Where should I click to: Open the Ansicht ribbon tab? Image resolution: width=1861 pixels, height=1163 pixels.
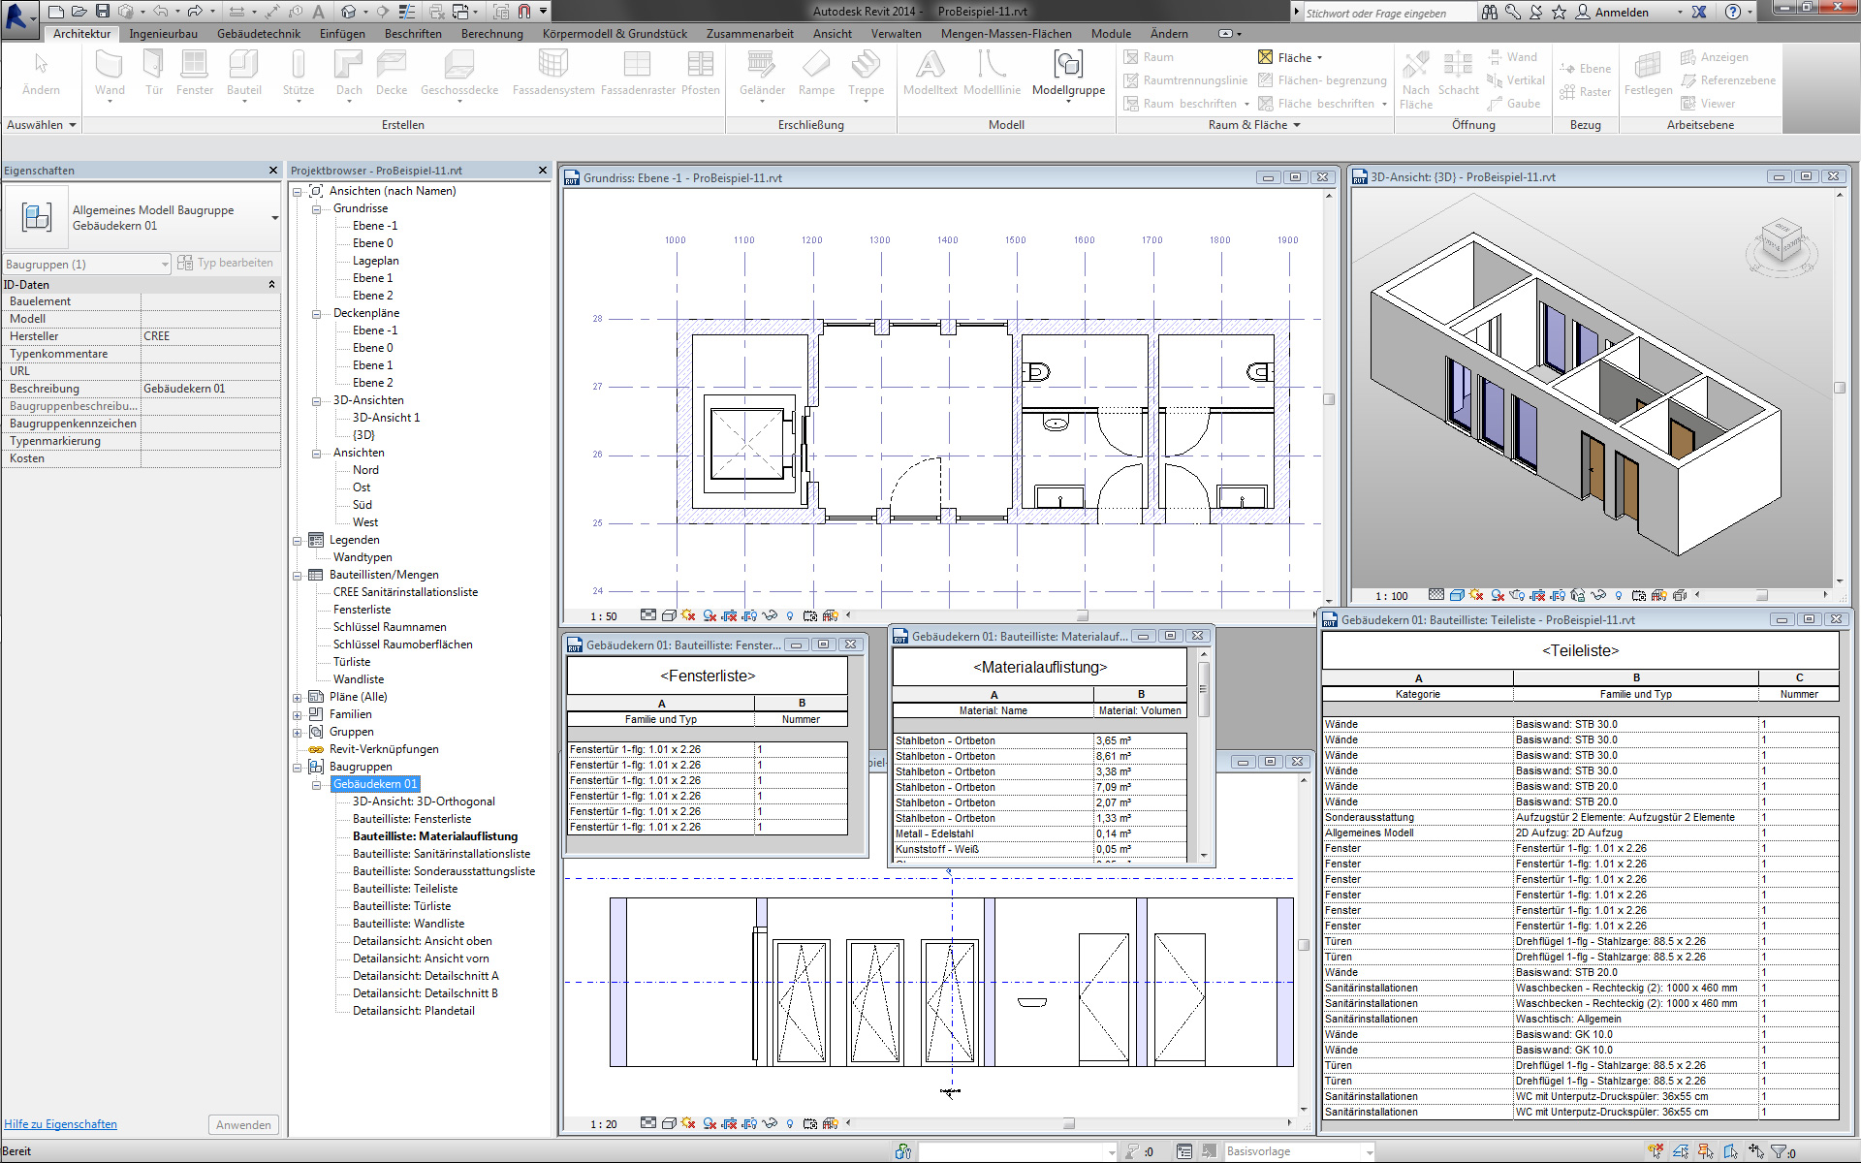click(x=832, y=33)
